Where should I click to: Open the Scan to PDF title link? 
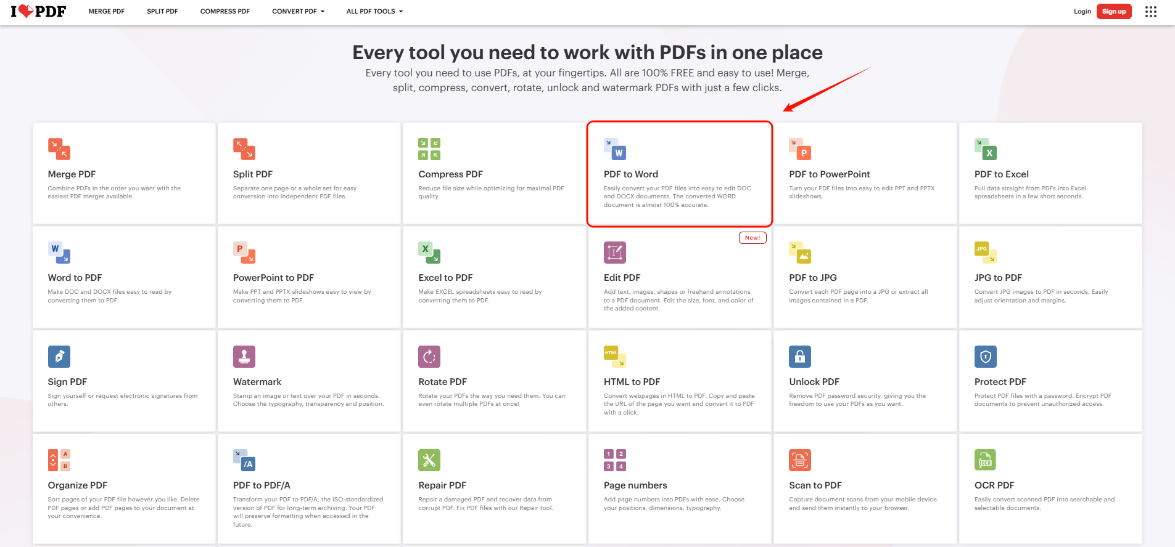[x=815, y=485]
